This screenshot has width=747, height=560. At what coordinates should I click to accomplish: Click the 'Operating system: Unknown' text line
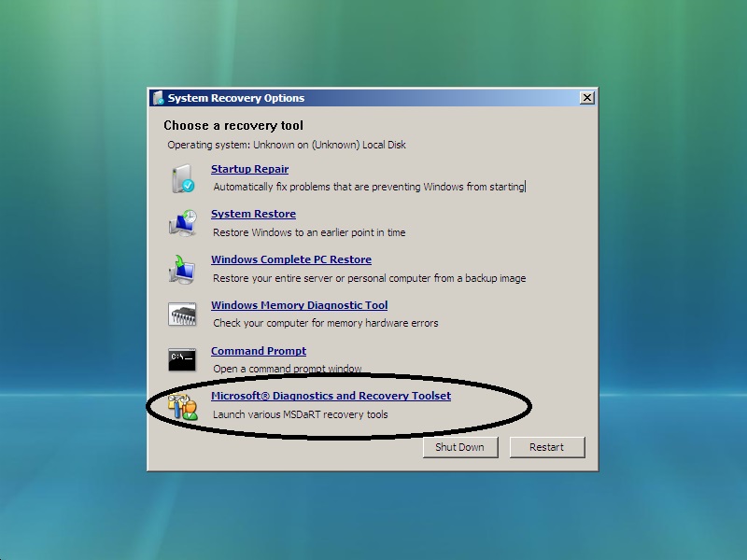[x=287, y=145]
